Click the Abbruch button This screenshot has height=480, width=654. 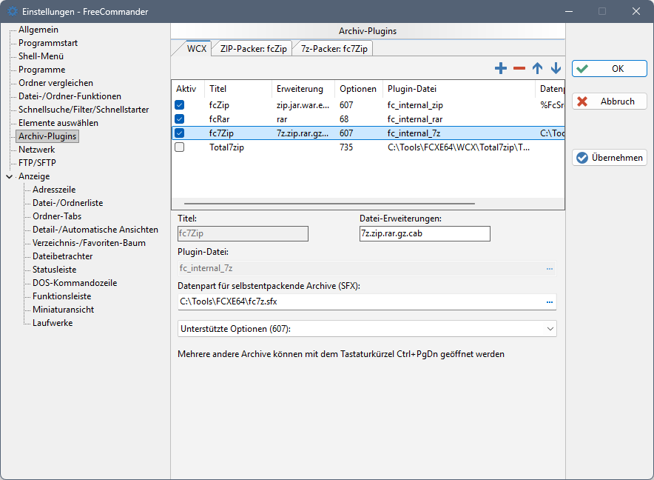pyautogui.click(x=610, y=101)
